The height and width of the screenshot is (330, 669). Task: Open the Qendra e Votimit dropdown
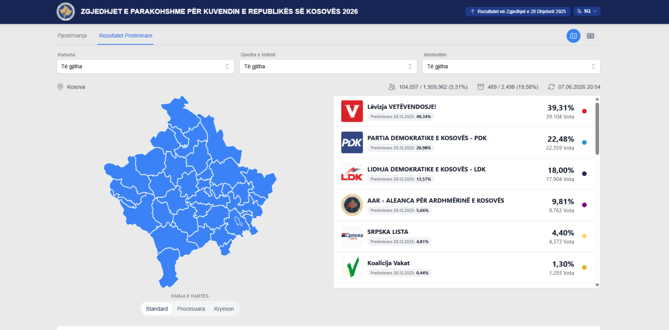328,67
